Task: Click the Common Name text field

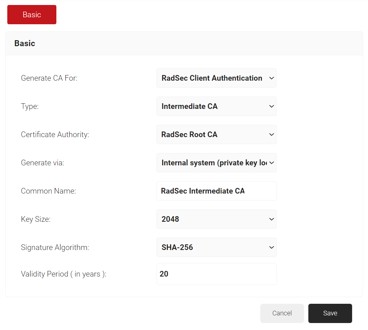Action: coord(216,191)
